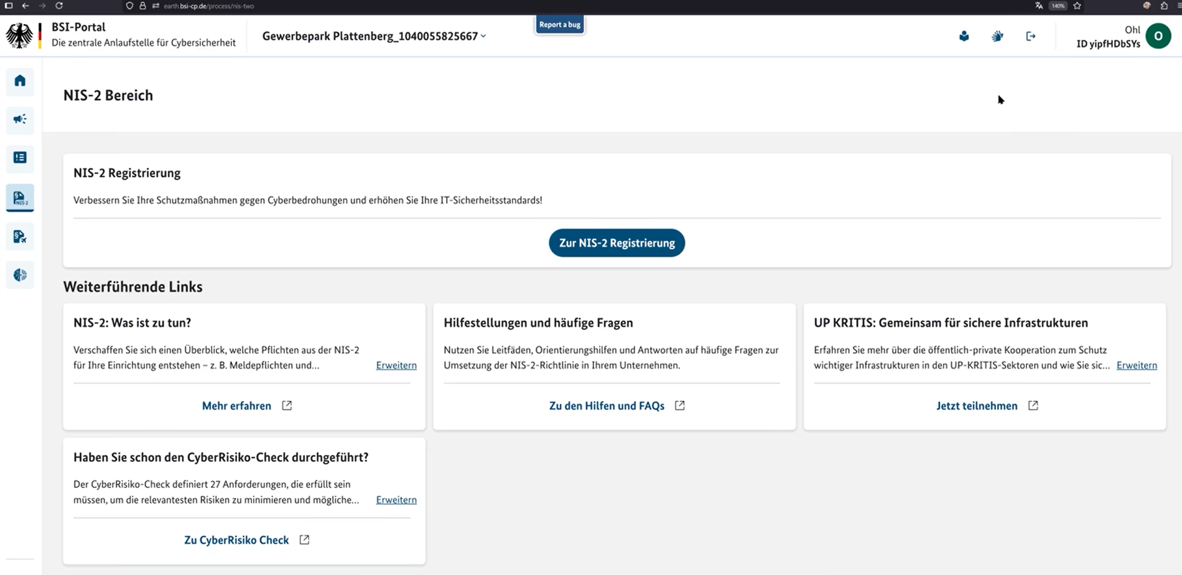Click the green user avatar 'O'

[1158, 37]
